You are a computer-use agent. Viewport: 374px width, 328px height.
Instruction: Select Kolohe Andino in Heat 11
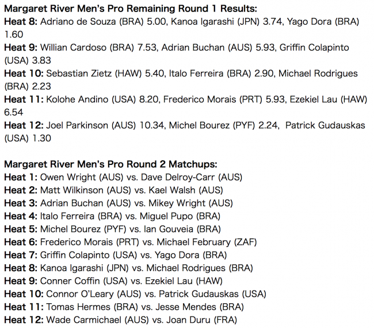[x=77, y=99]
